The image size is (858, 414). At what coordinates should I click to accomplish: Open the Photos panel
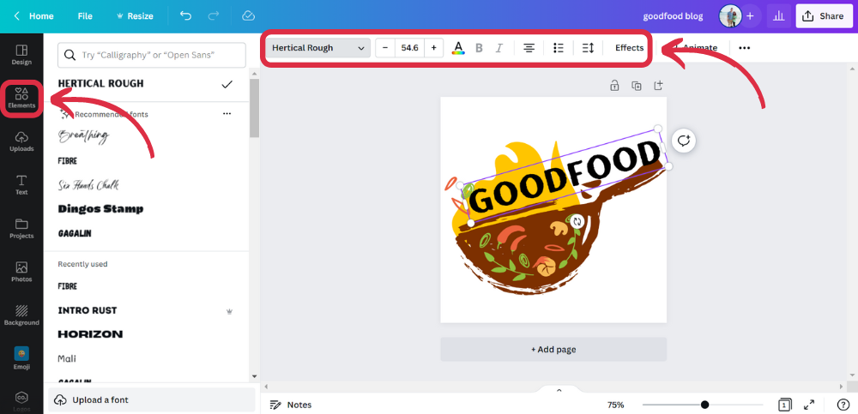pyautogui.click(x=21, y=272)
